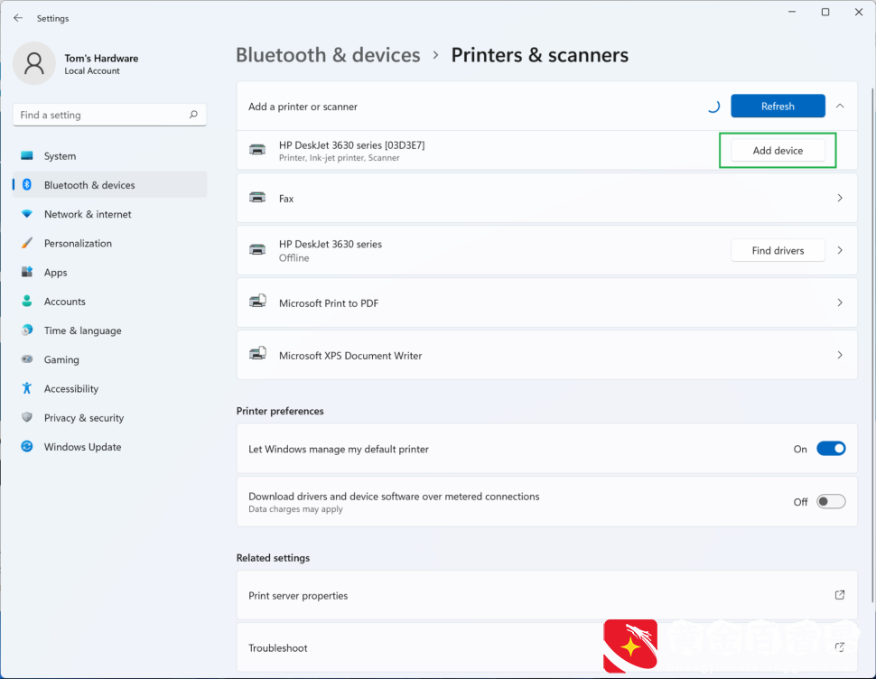The width and height of the screenshot is (876, 679).
Task: Go to Accounts settings
Action: [x=109, y=301]
